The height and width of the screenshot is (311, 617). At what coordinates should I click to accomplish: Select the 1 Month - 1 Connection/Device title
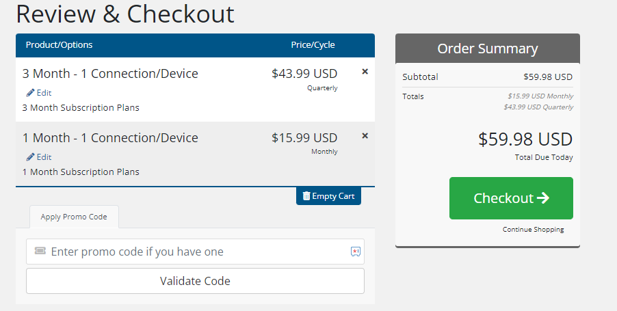(x=110, y=138)
